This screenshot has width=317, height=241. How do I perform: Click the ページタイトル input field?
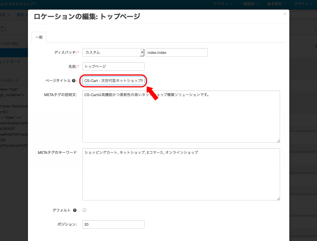point(113,81)
